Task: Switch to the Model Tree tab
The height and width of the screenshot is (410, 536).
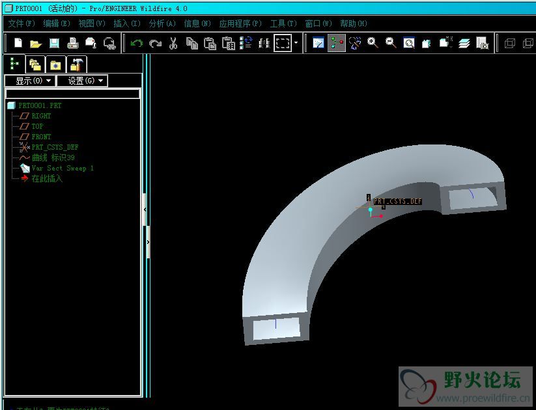Action: (x=14, y=64)
